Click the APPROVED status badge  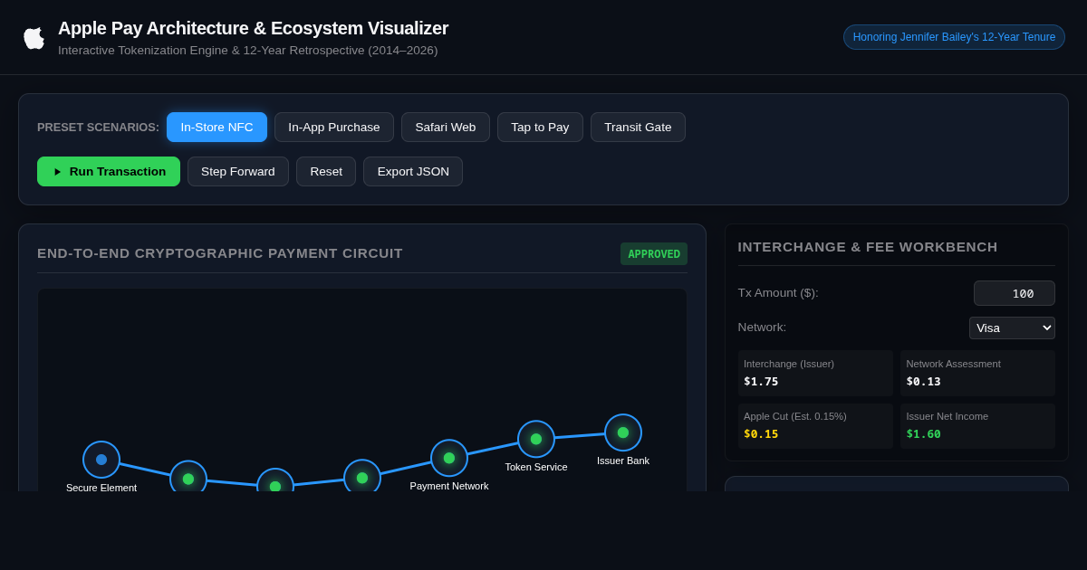click(654, 254)
